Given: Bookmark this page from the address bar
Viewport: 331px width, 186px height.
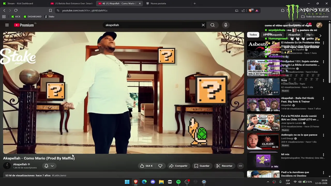Looking at the screenshot, I should point(50,10).
